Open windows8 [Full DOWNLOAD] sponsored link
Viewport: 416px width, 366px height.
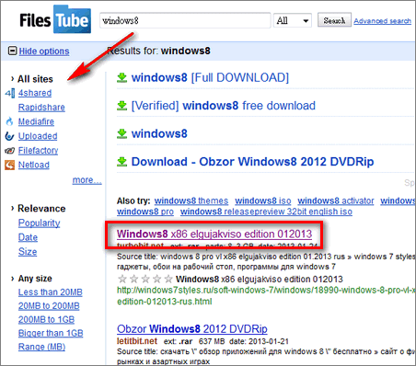point(210,78)
